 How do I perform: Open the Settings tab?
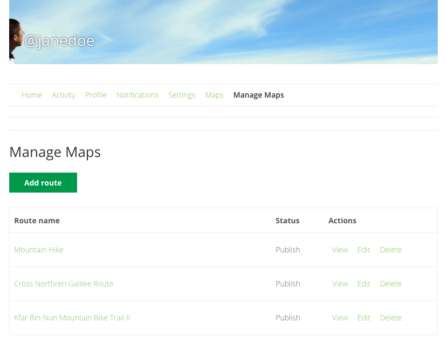[182, 95]
